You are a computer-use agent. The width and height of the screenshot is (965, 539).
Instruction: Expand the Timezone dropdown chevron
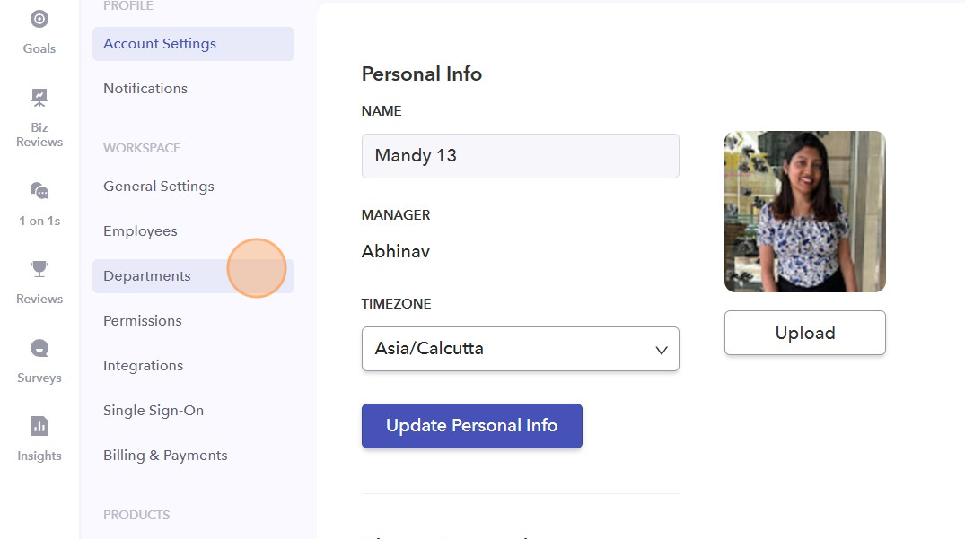tap(662, 350)
